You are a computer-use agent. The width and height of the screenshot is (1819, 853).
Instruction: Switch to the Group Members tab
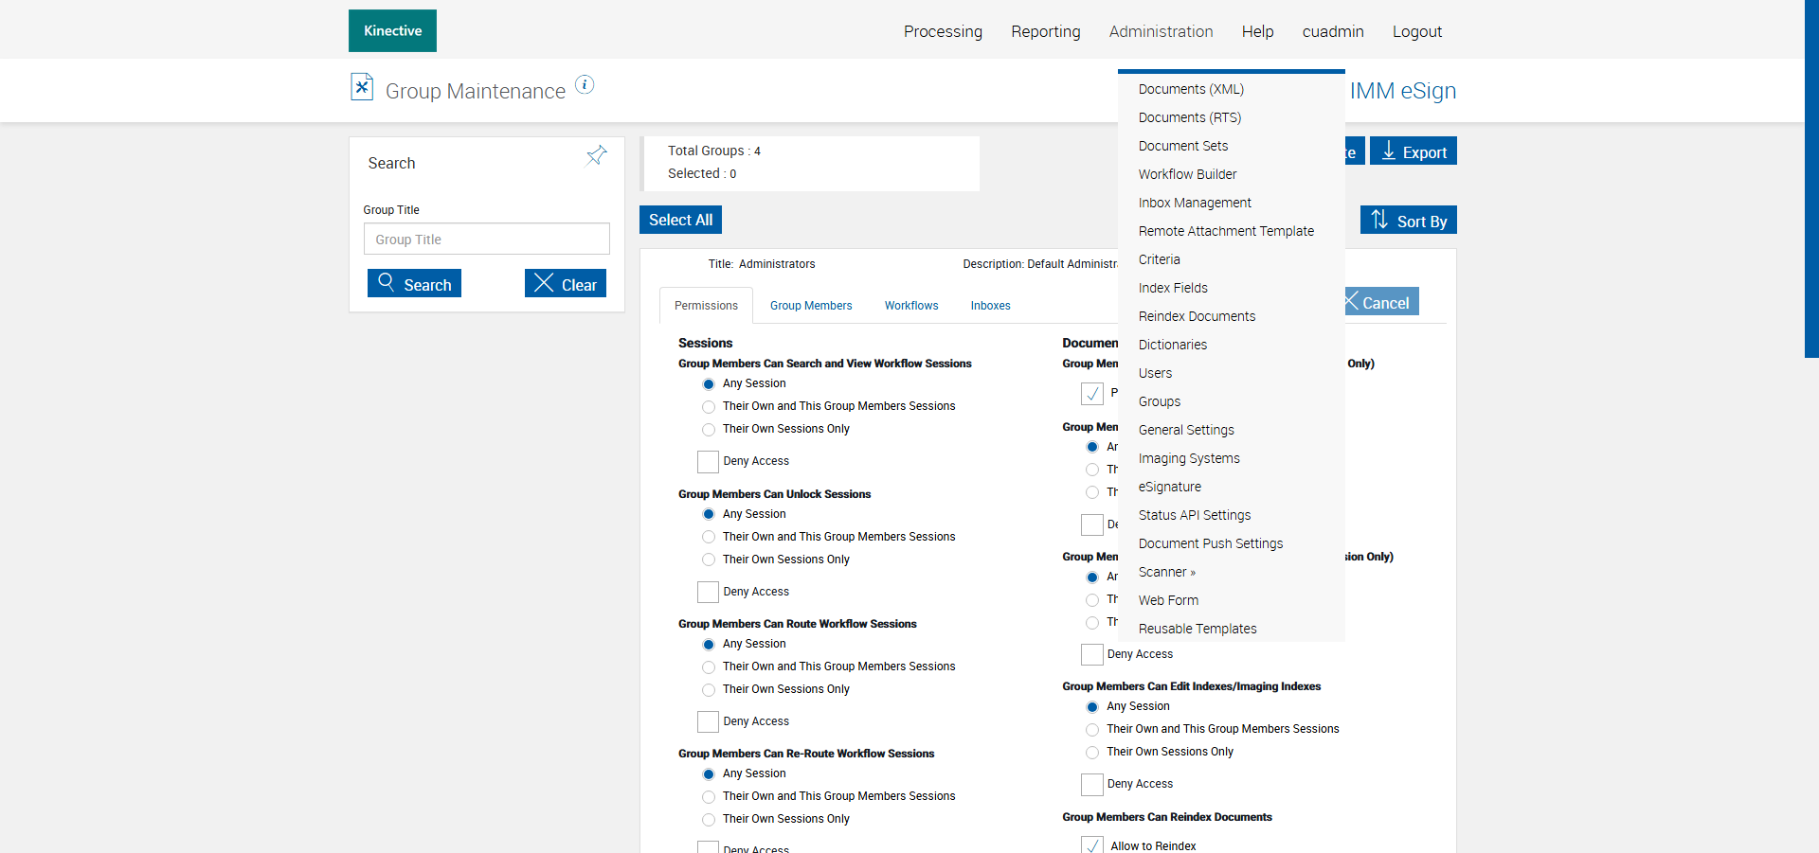811,306
